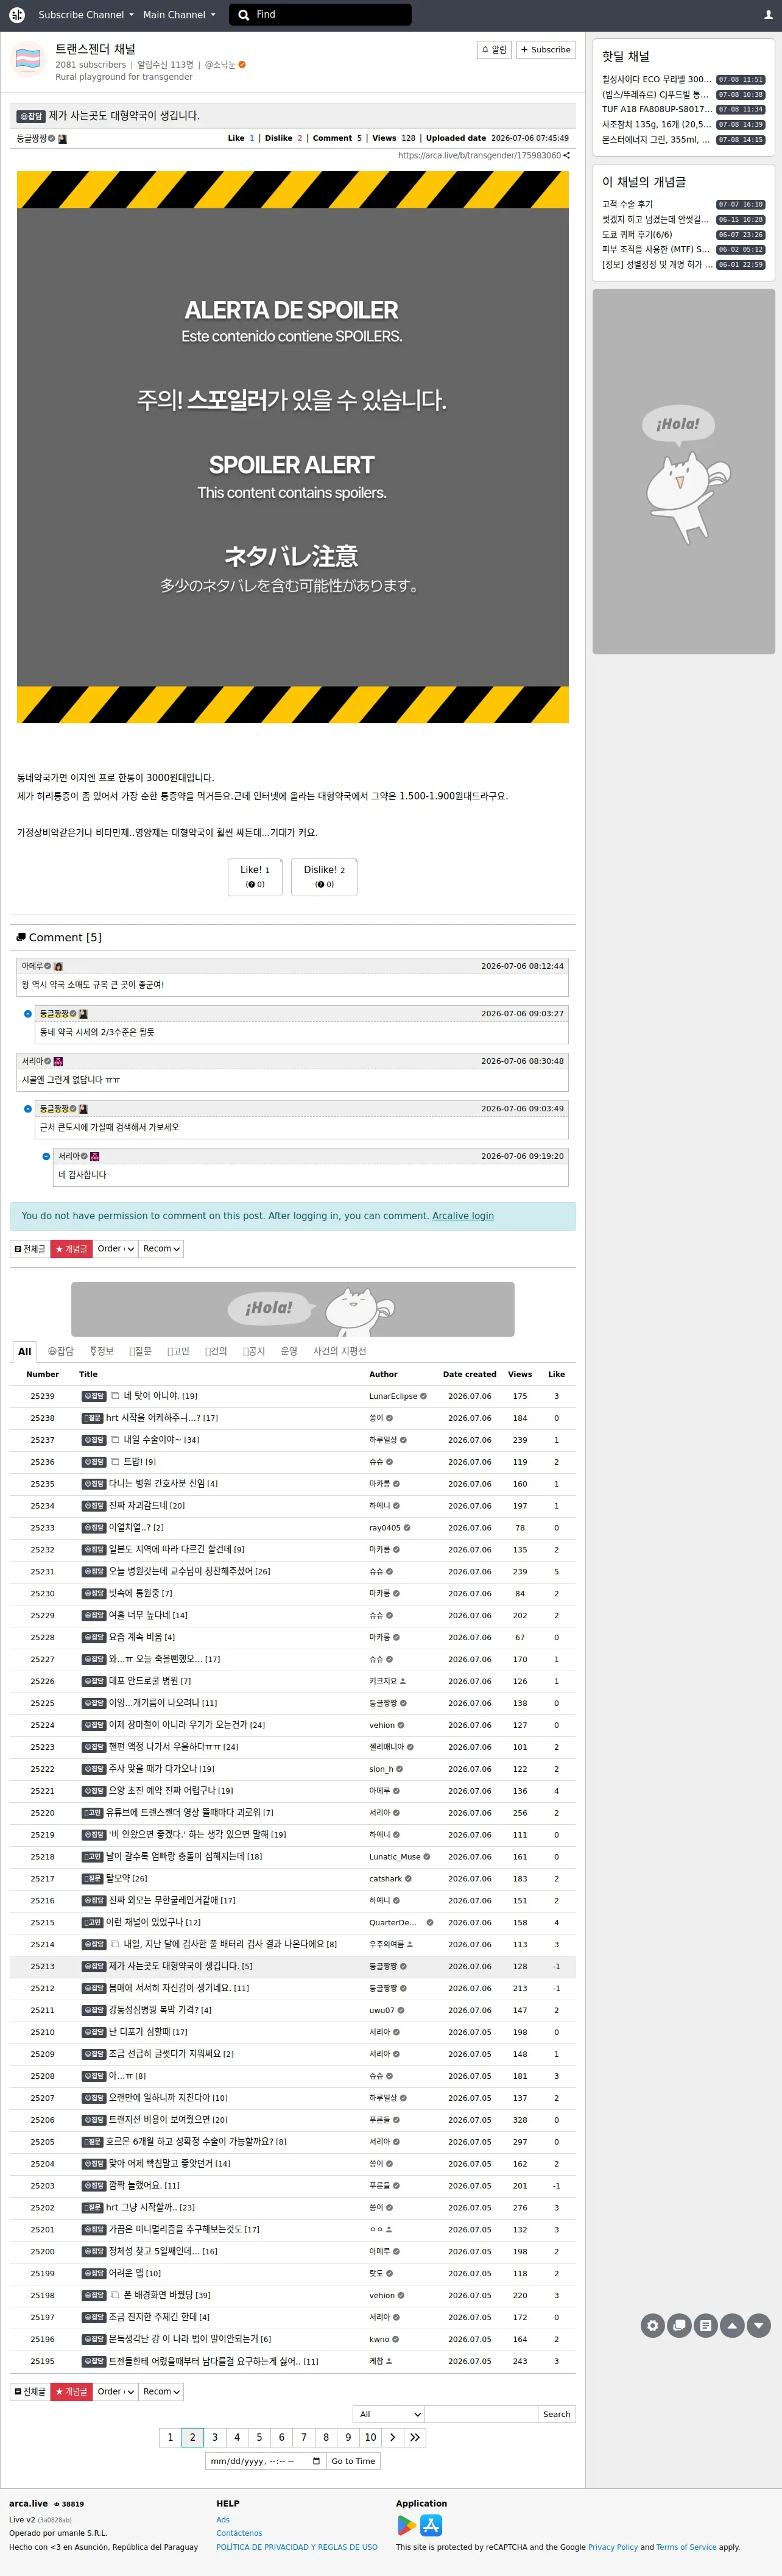Viewport: 782px width, 2576px height.
Task: Open sidebar item '고적 수술 후기'
Action: 627,204
